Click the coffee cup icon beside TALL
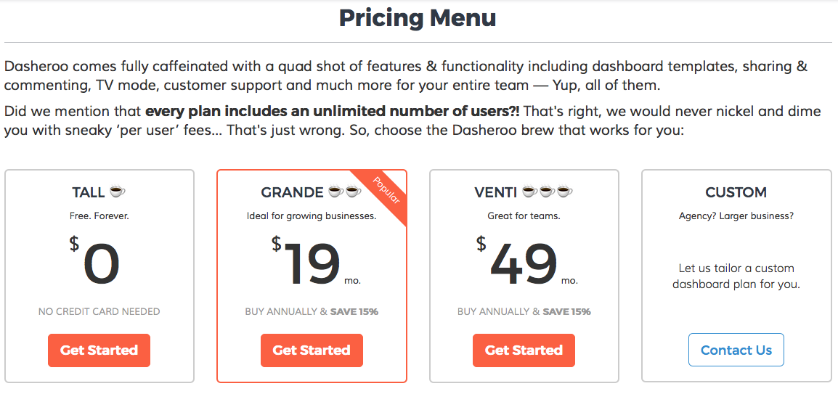Screen dimensions: 838x394 [x=117, y=192]
